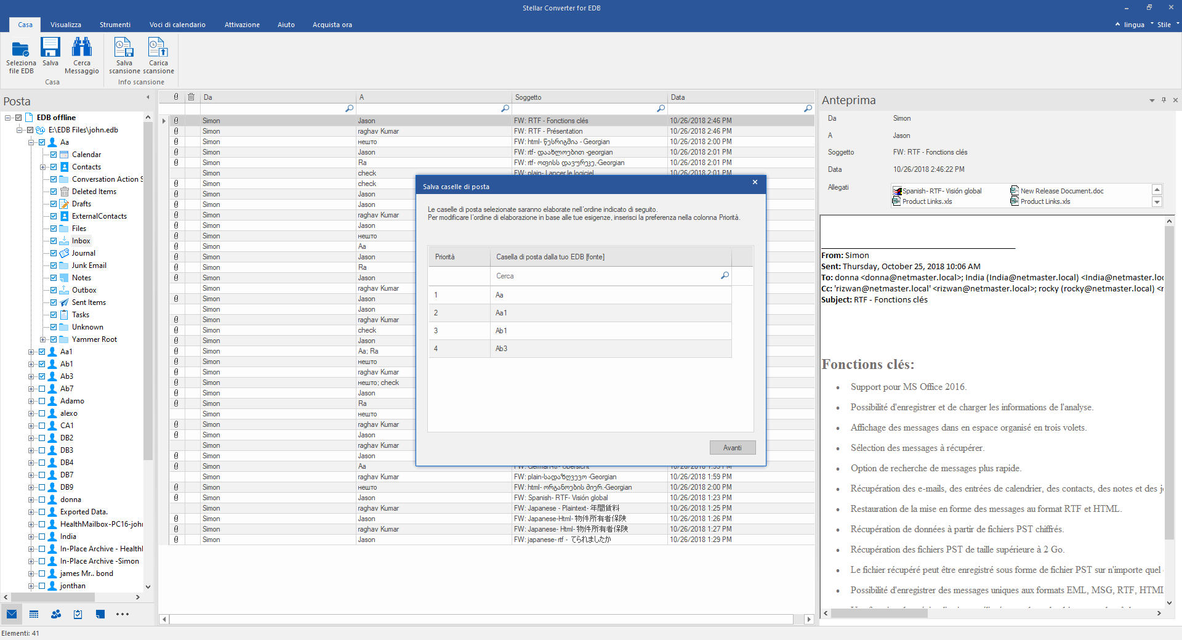
Task: Close the Salva caselle di posta dialog
Action: click(755, 182)
